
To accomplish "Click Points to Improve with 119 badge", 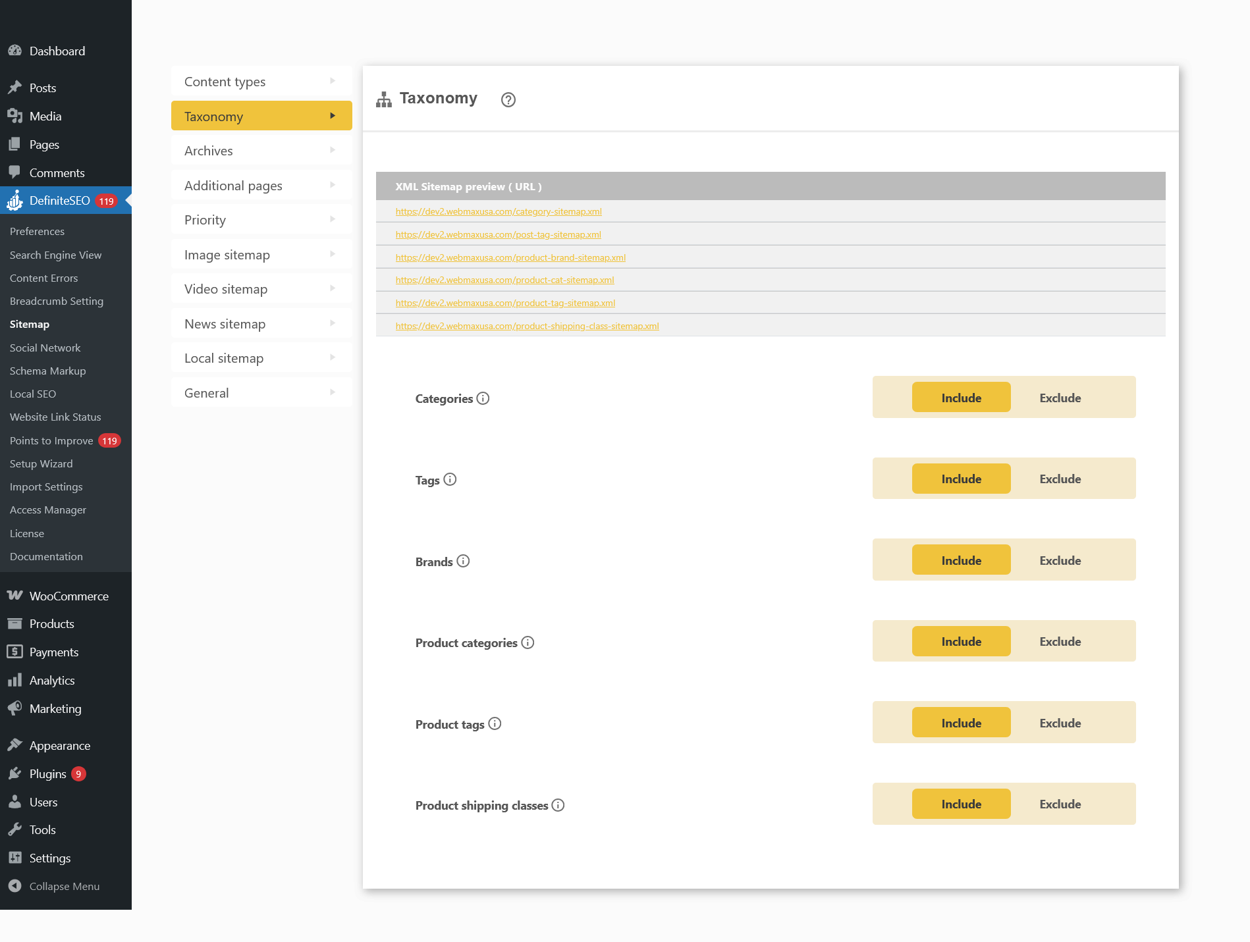I will [53, 440].
